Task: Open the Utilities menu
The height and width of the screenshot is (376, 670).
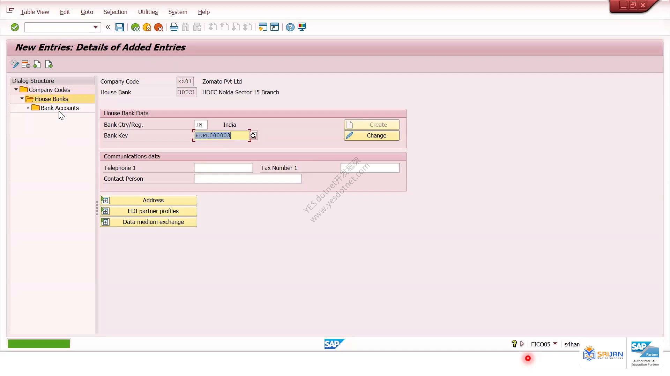Action: click(148, 12)
